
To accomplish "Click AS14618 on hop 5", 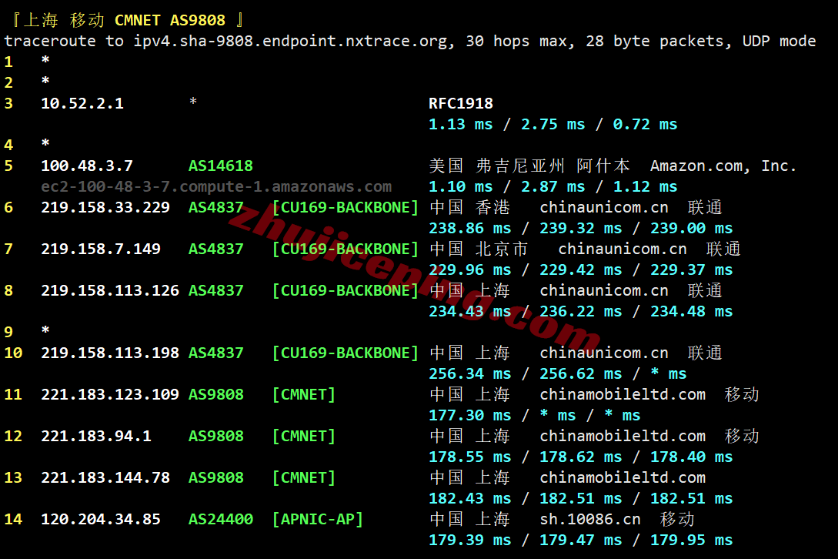I will (x=221, y=166).
